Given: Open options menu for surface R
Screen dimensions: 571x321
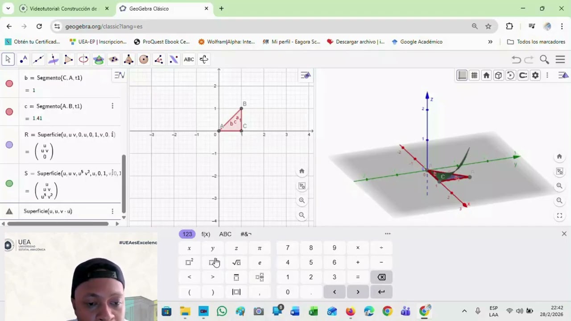Looking at the screenshot, I should pos(112,134).
